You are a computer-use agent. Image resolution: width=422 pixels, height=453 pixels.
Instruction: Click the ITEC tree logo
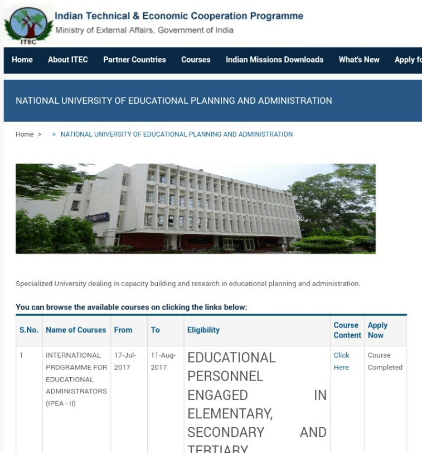point(28,26)
